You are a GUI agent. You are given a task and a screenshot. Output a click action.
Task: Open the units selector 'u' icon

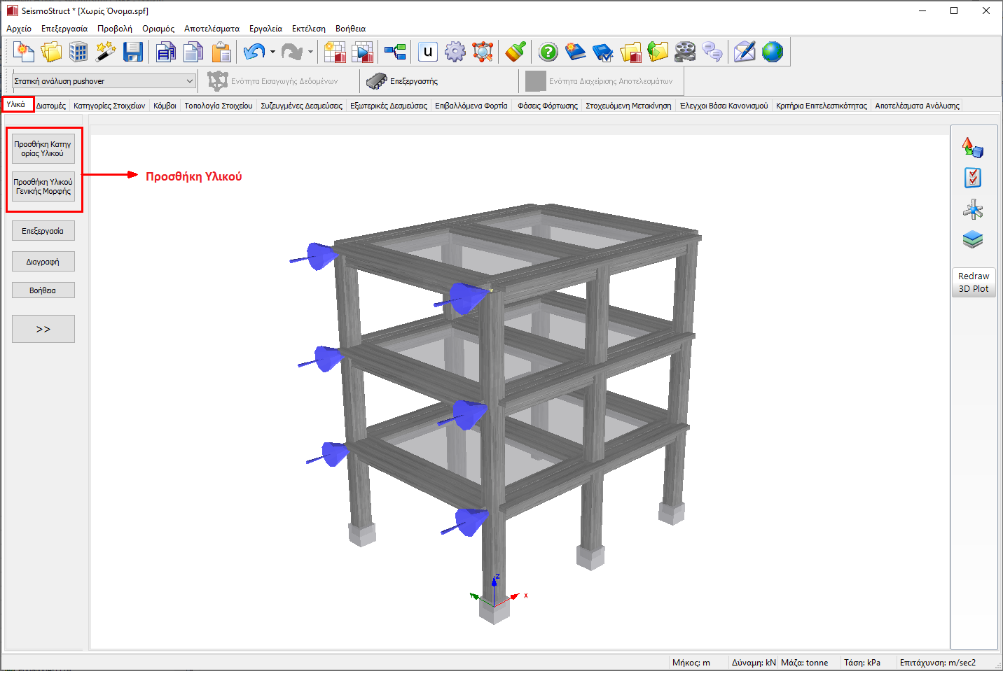click(x=427, y=52)
